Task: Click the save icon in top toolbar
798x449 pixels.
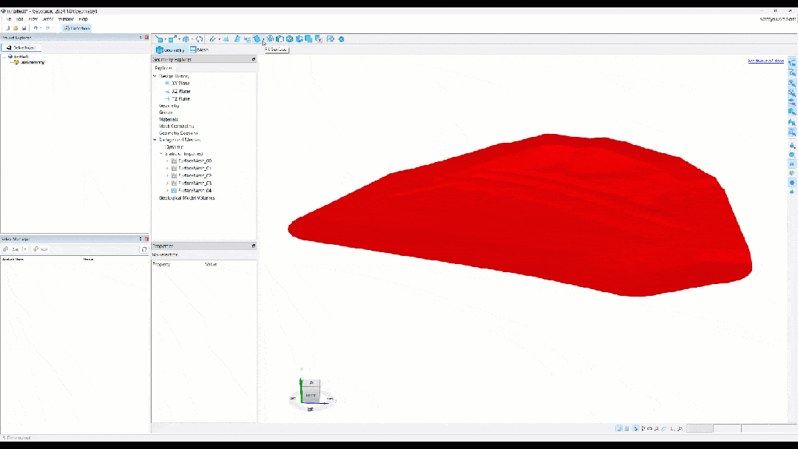Action: pos(24,28)
